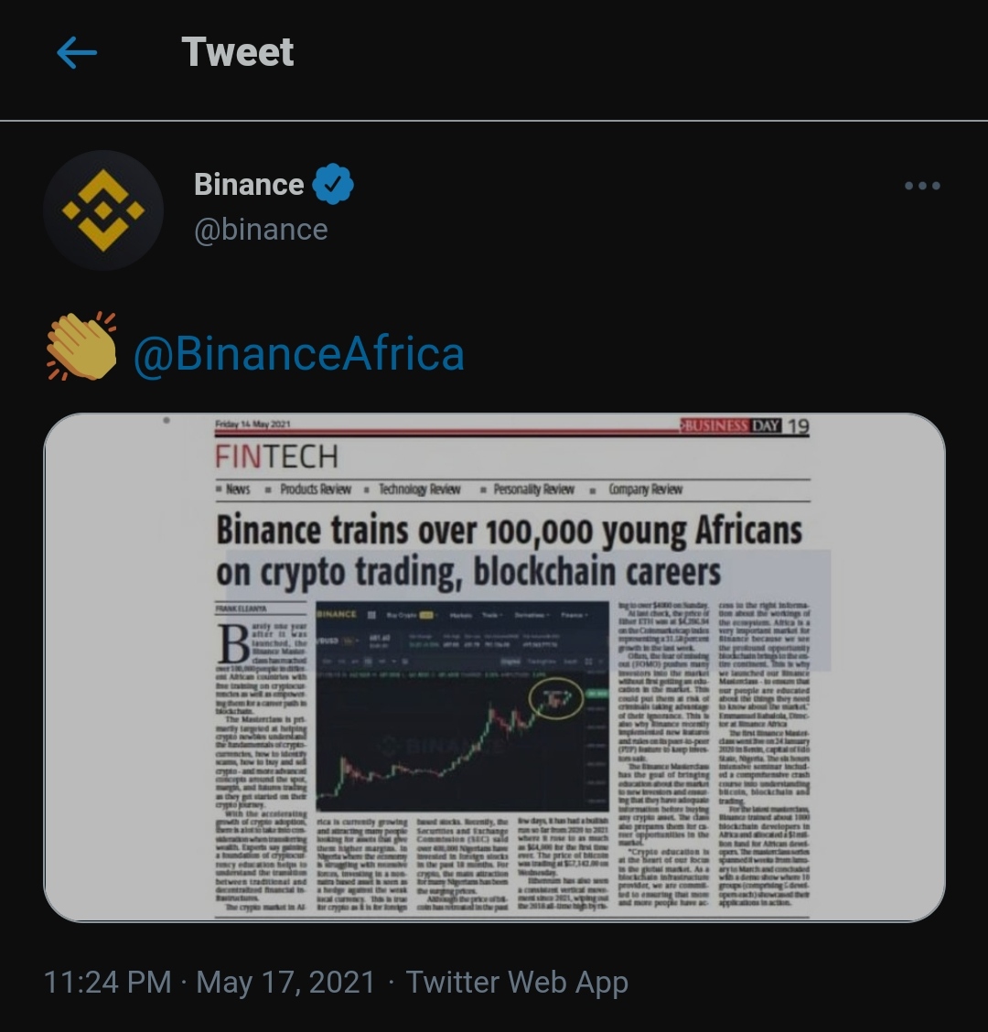Click the FINTECH section heading
This screenshot has width=988, height=1032.
[276, 456]
